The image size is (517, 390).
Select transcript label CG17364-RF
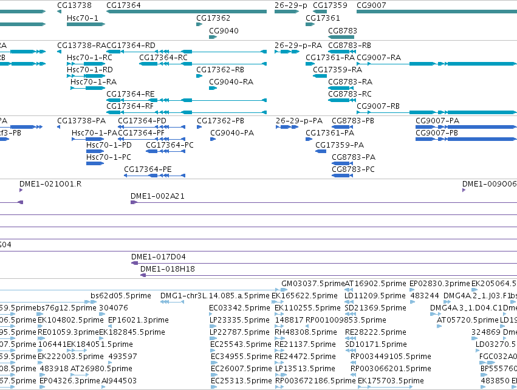[130, 106]
